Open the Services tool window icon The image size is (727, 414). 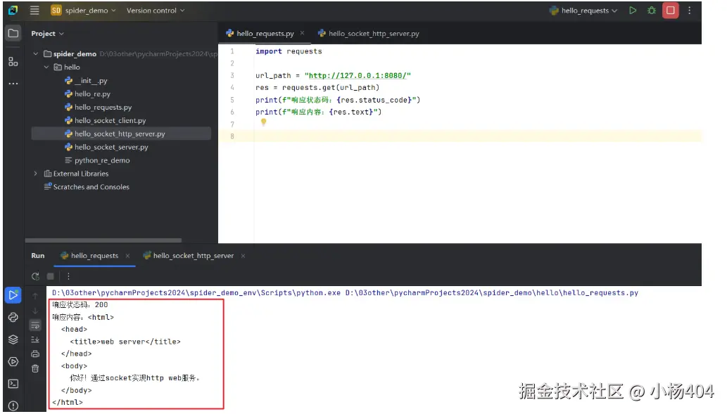tap(13, 362)
